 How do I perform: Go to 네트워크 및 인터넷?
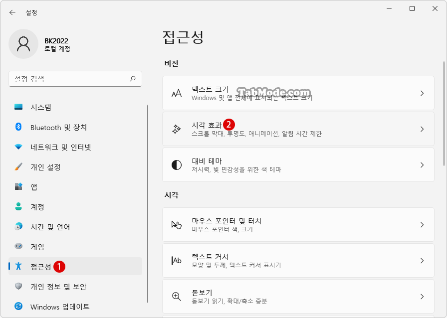coord(75,147)
